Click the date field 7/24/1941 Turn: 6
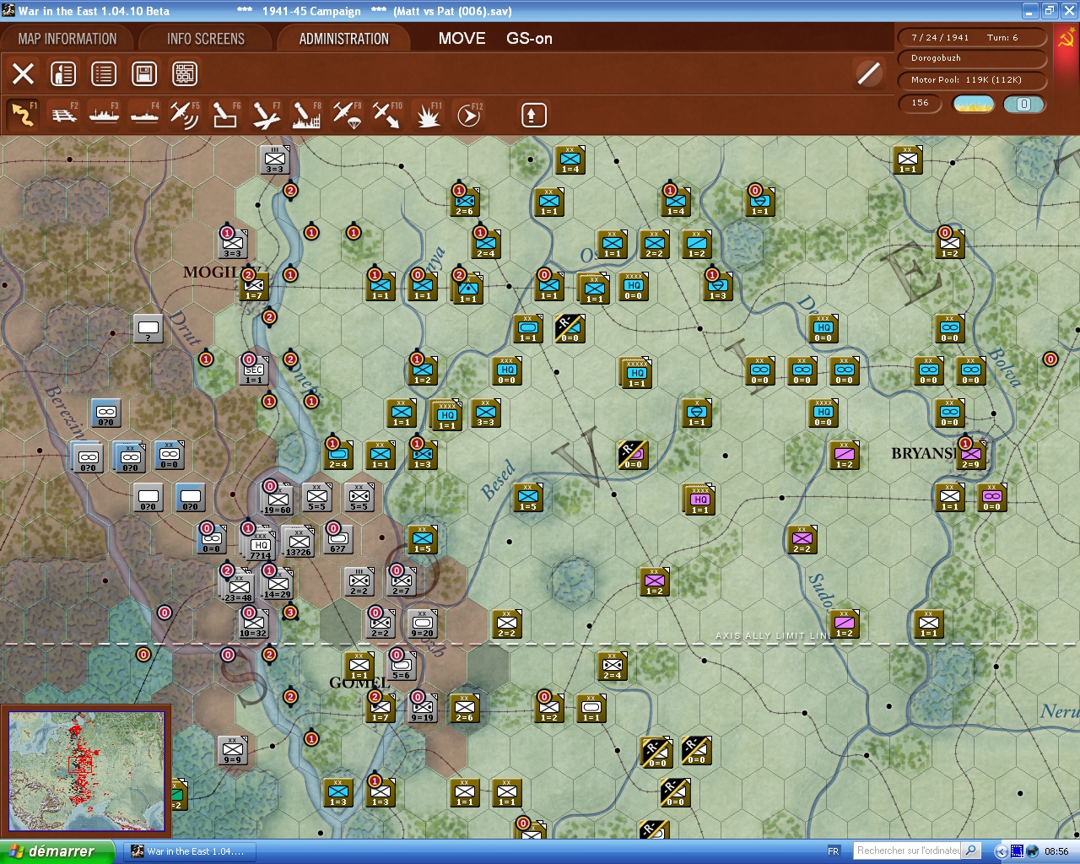The width and height of the screenshot is (1080, 864). tap(973, 37)
